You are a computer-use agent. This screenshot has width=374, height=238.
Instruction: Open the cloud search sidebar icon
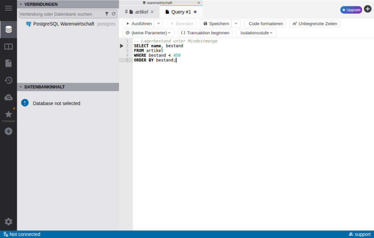(9, 97)
